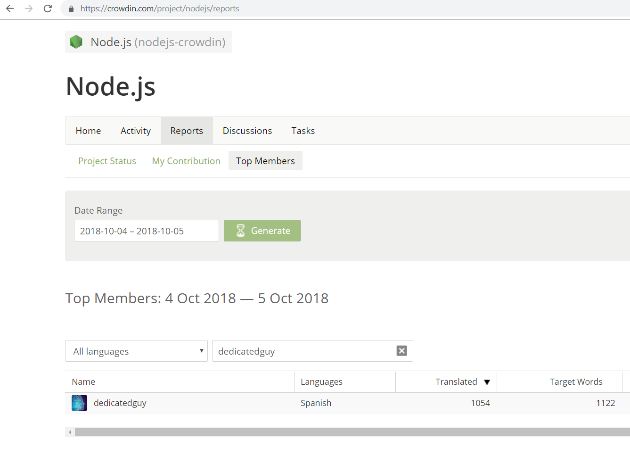Click the Top Members date heading
The image size is (630, 456).
tap(197, 298)
